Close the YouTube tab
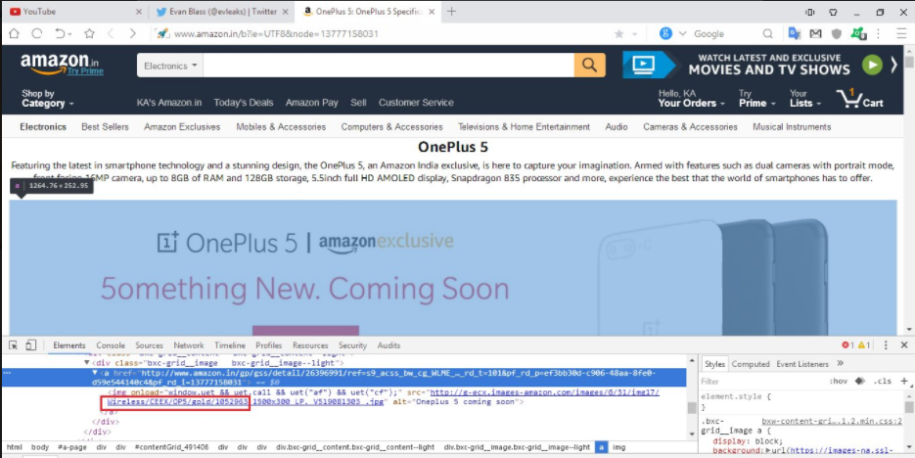915x458 pixels. [x=138, y=11]
